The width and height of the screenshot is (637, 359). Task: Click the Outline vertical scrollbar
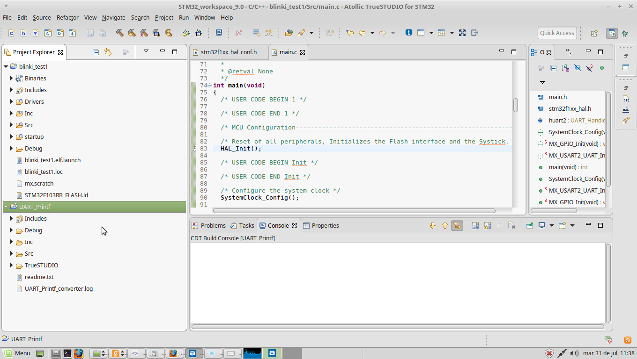pyautogui.click(x=608, y=139)
